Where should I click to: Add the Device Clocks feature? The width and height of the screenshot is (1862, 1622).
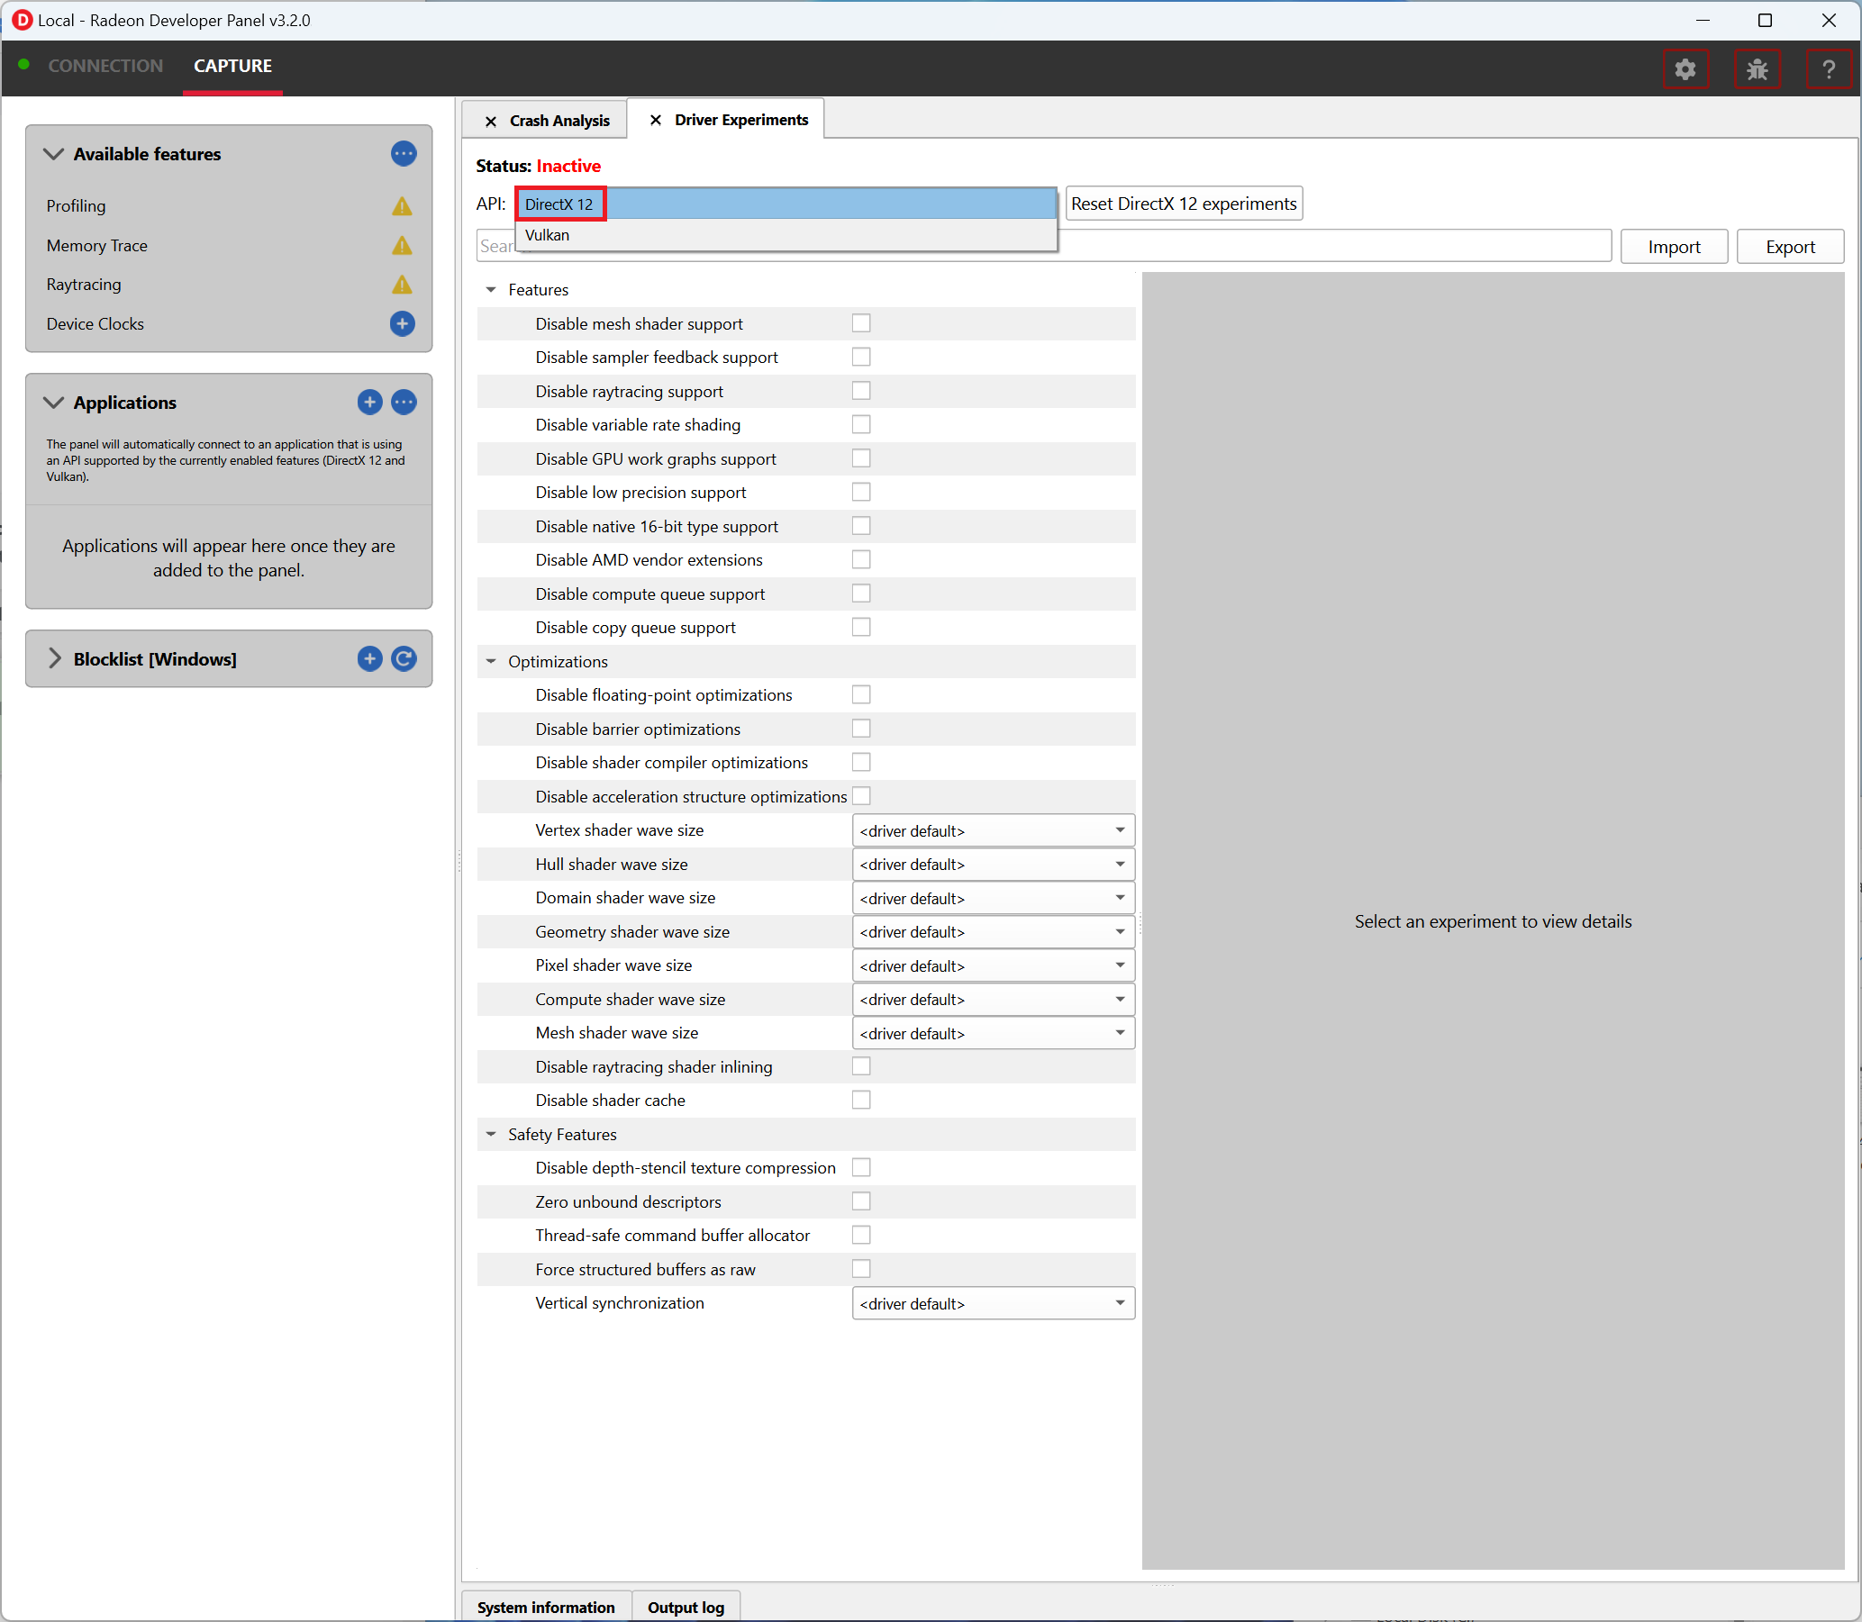pyautogui.click(x=403, y=323)
